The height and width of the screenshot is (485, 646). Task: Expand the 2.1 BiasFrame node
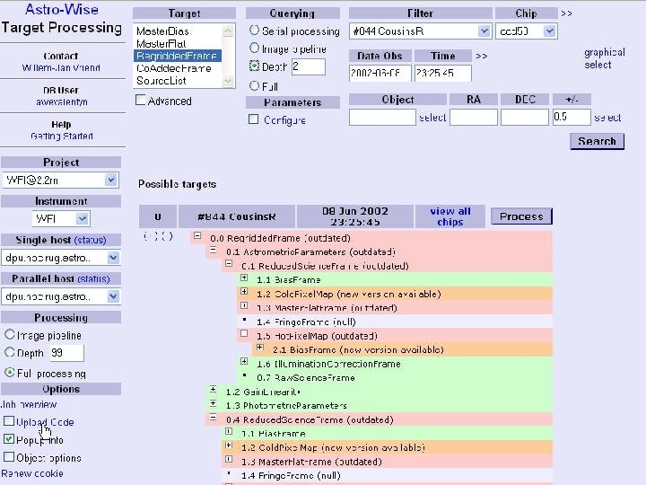(259, 348)
